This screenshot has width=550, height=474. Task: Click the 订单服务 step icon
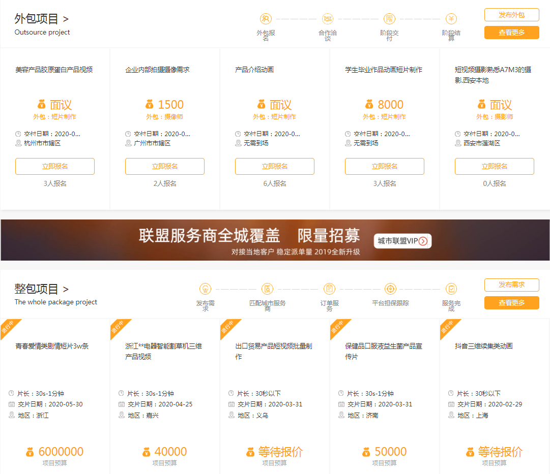point(329,289)
